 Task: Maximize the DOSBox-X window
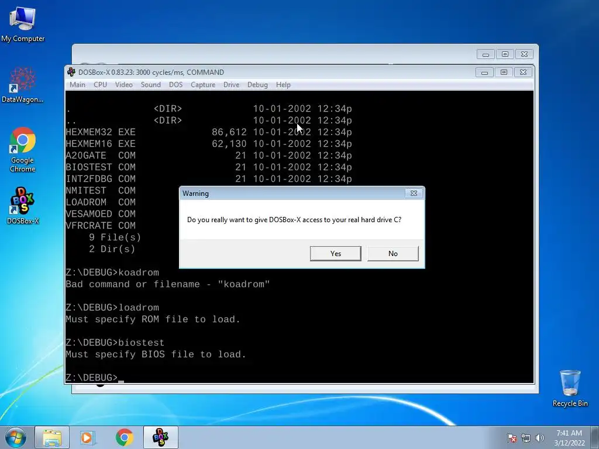(504, 72)
